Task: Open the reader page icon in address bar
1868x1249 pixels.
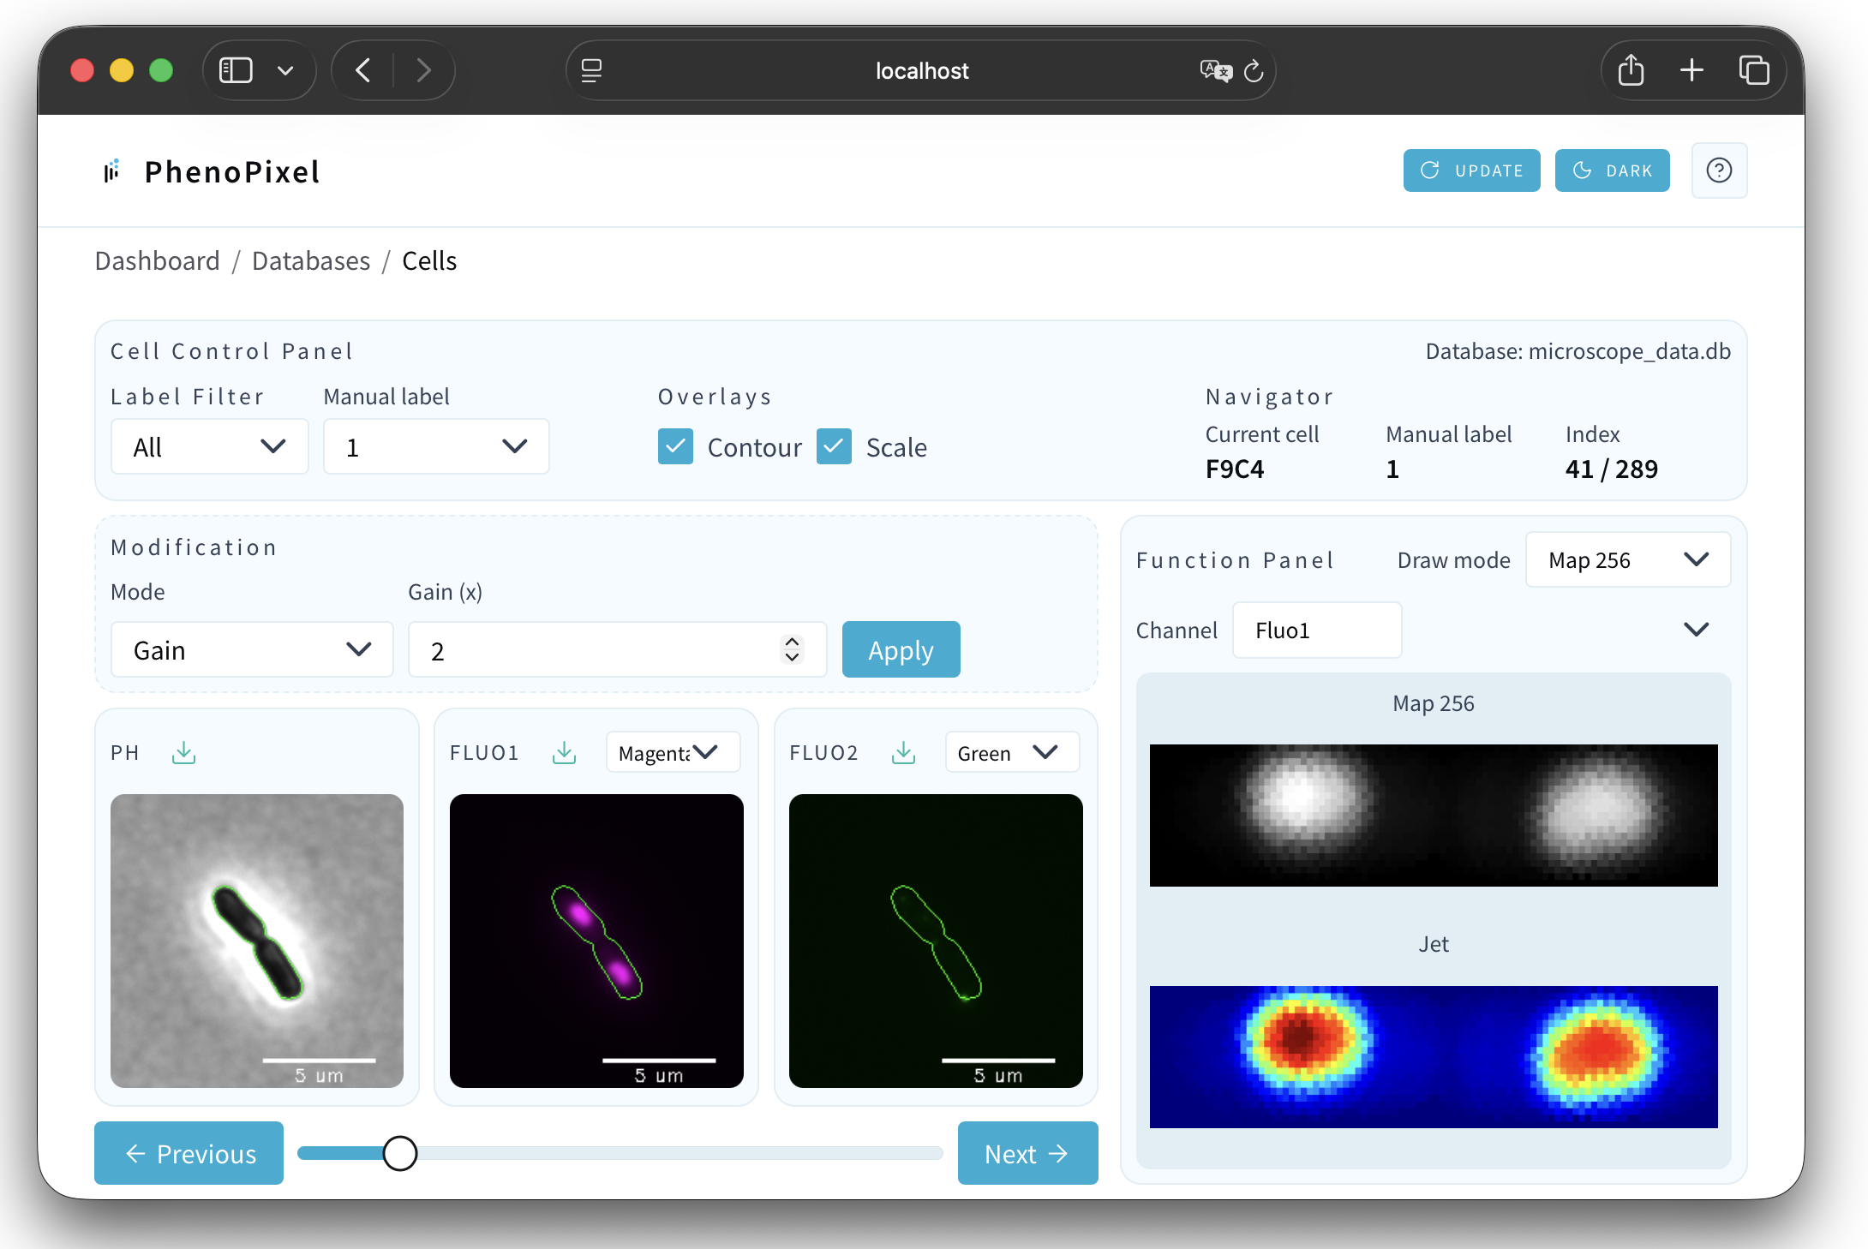Action: (x=591, y=71)
